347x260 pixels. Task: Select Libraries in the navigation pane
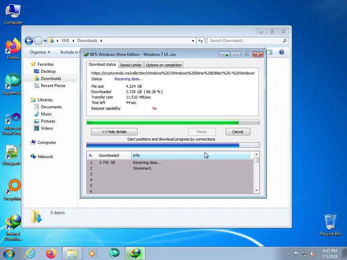coord(45,100)
